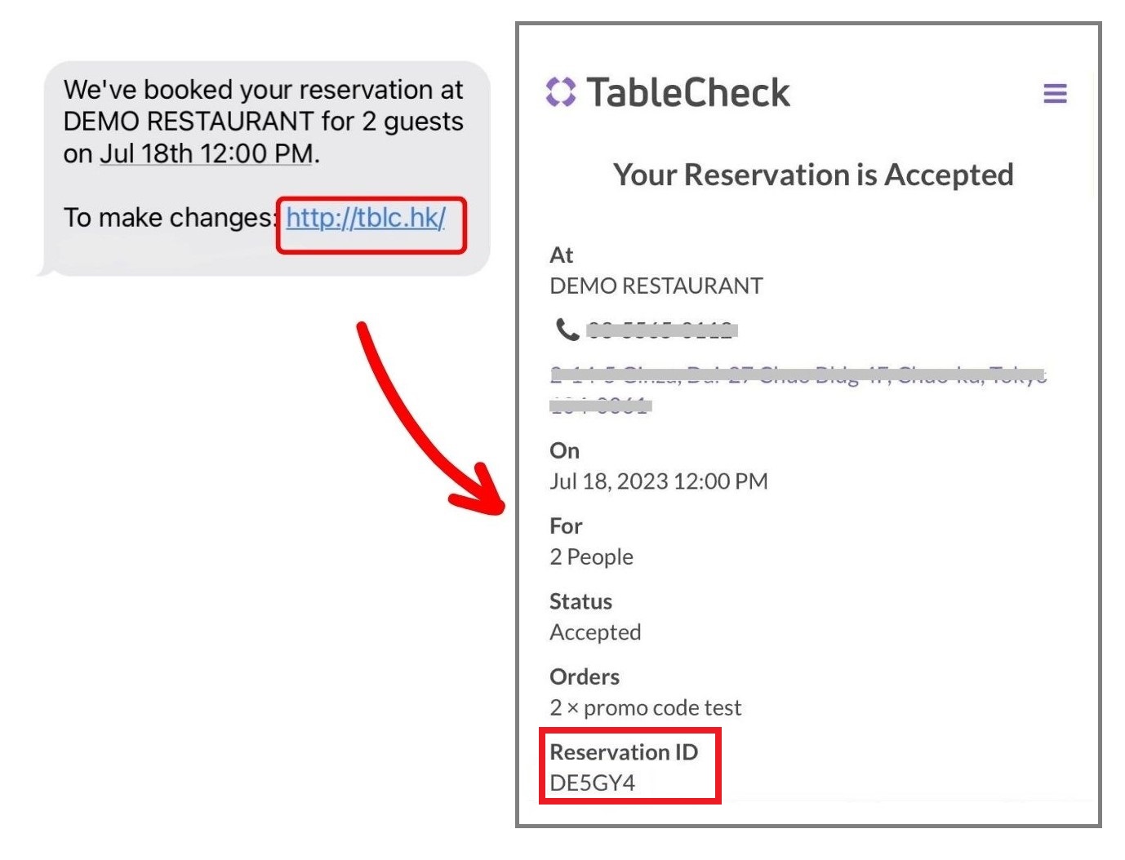The height and width of the screenshot is (860, 1125).
Task: Tap the underlined Jul 18th 12:00 PM date
Action: (207, 153)
